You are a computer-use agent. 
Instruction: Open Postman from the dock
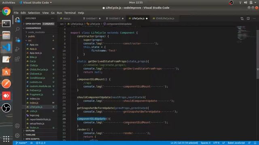tap(6, 84)
